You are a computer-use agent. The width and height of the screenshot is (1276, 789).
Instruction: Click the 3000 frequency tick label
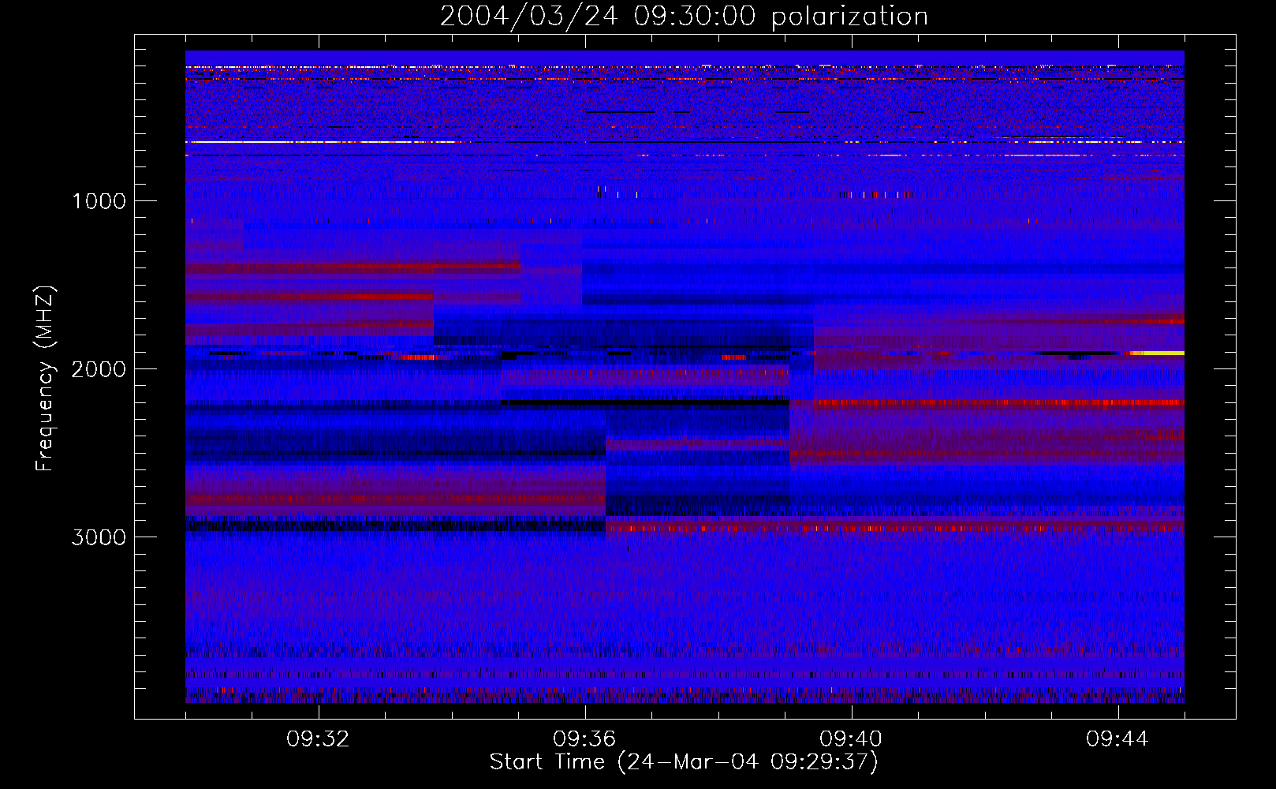point(99,537)
